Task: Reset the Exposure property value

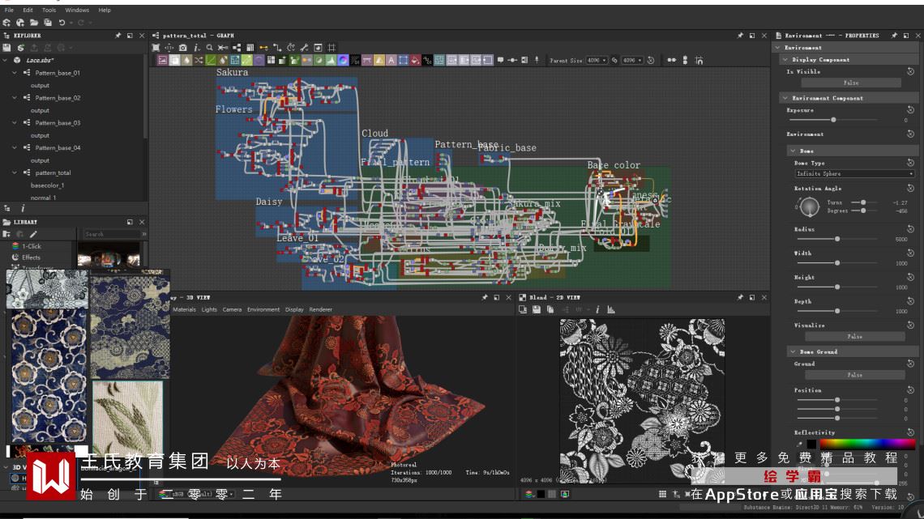Action: [910, 110]
